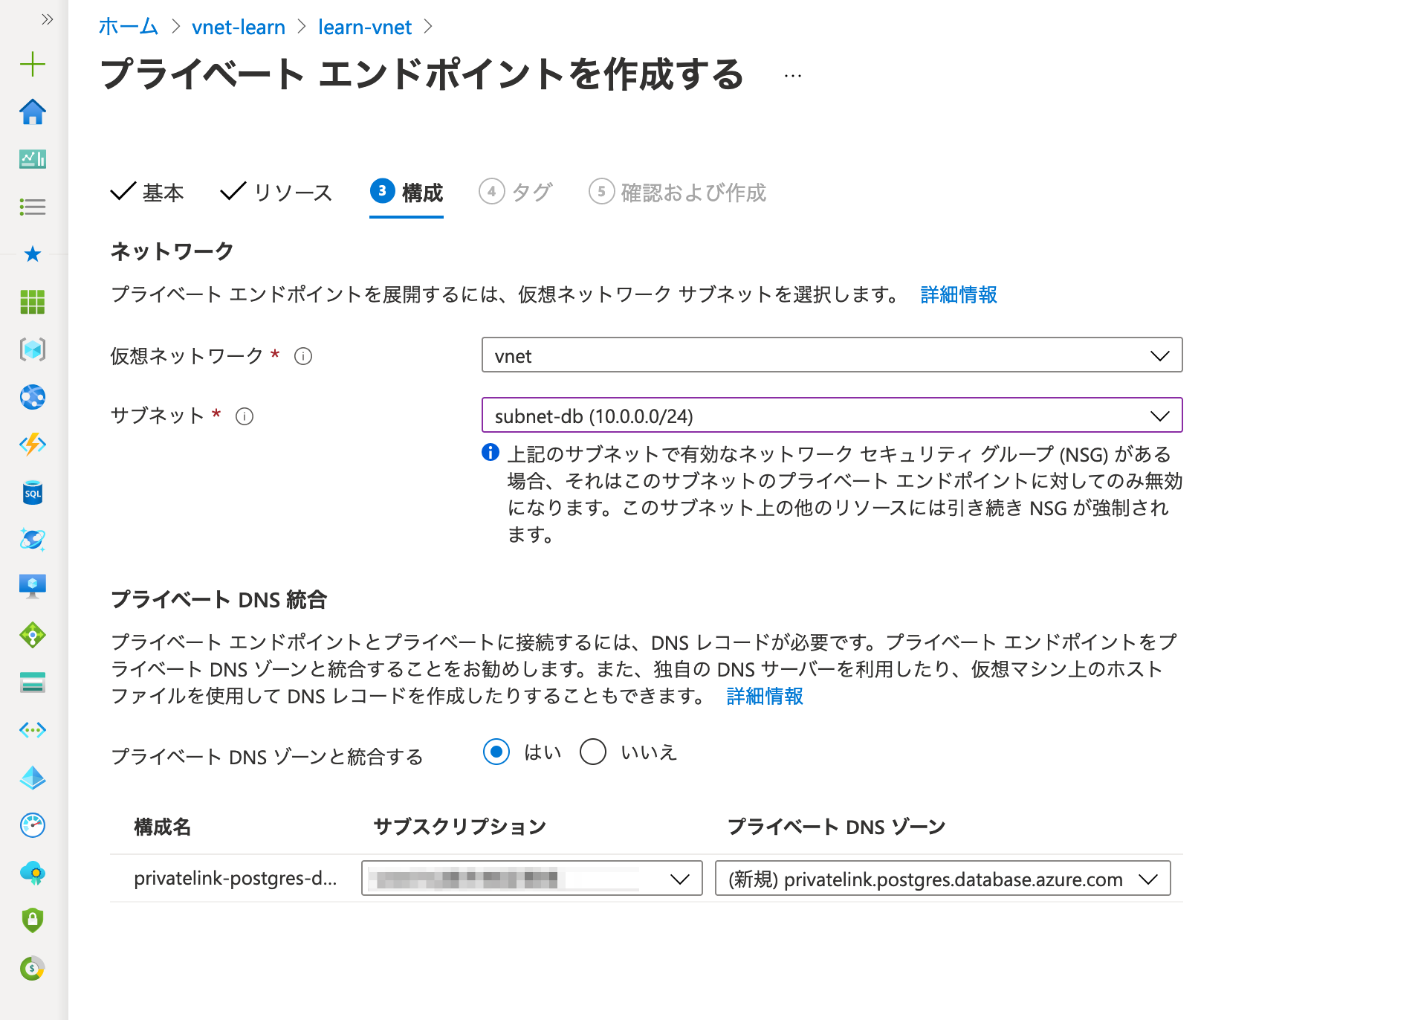Expand the left sidebar menu

48,19
